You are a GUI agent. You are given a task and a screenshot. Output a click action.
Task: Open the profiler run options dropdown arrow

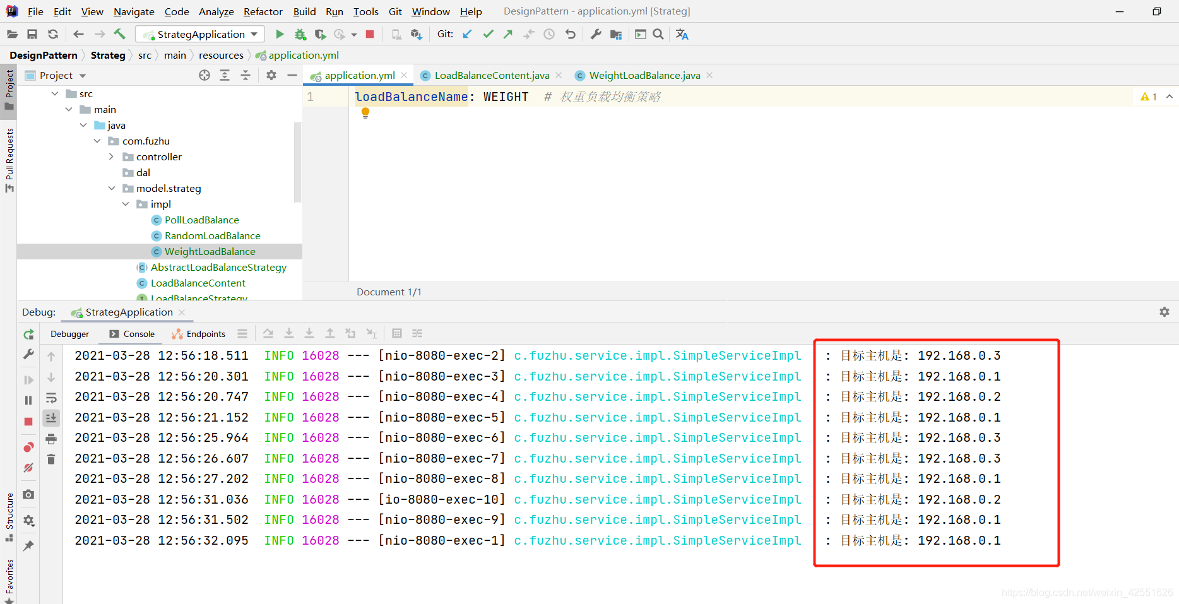click(x=354, y=35)
